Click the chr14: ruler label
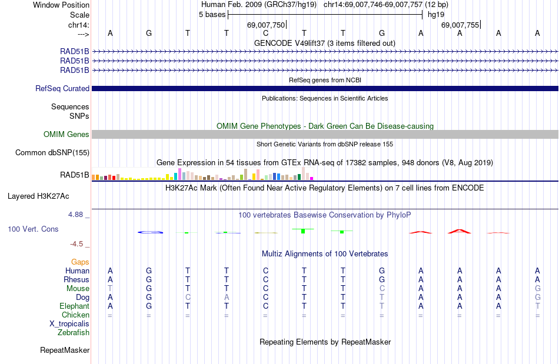Image resolution: width=559 pixels, height=364 pixels. point(79,25)
